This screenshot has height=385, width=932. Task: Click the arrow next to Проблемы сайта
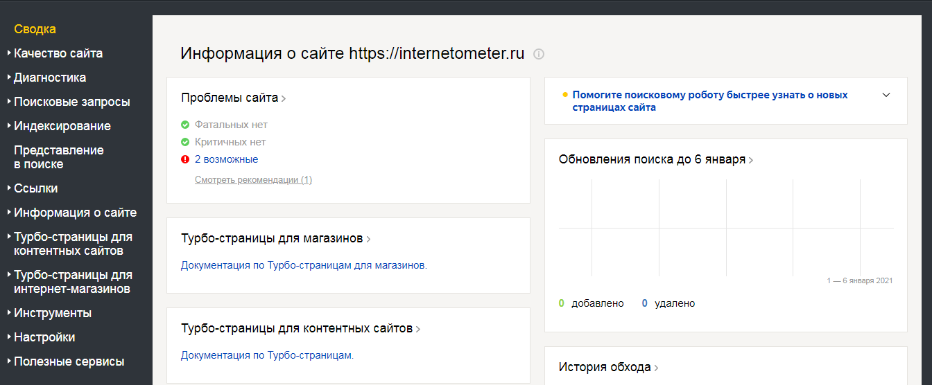(284, 99)
